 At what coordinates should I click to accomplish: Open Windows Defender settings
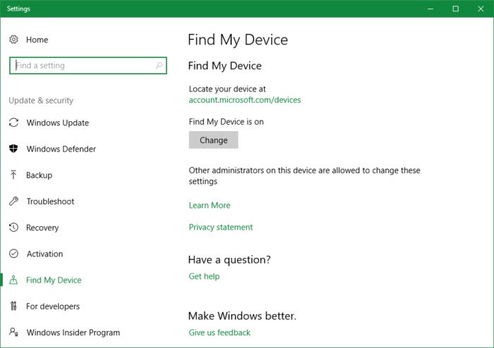pyautogui.click(x=61, y=149)
